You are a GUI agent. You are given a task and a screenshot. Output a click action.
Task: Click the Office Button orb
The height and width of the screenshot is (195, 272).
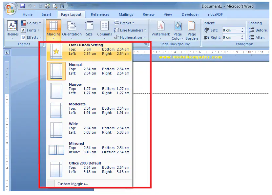tap(10, 9)
